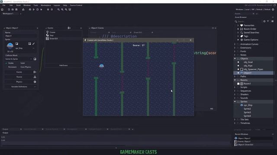Image resolution: width=277 pixels, height=155 pixels.
Task: Click the Save Project toolbar icon
Action: click(x=16, y=9)
